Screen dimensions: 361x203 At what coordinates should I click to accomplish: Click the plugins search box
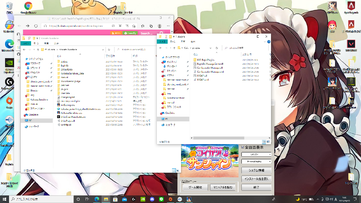click(245, 48)
